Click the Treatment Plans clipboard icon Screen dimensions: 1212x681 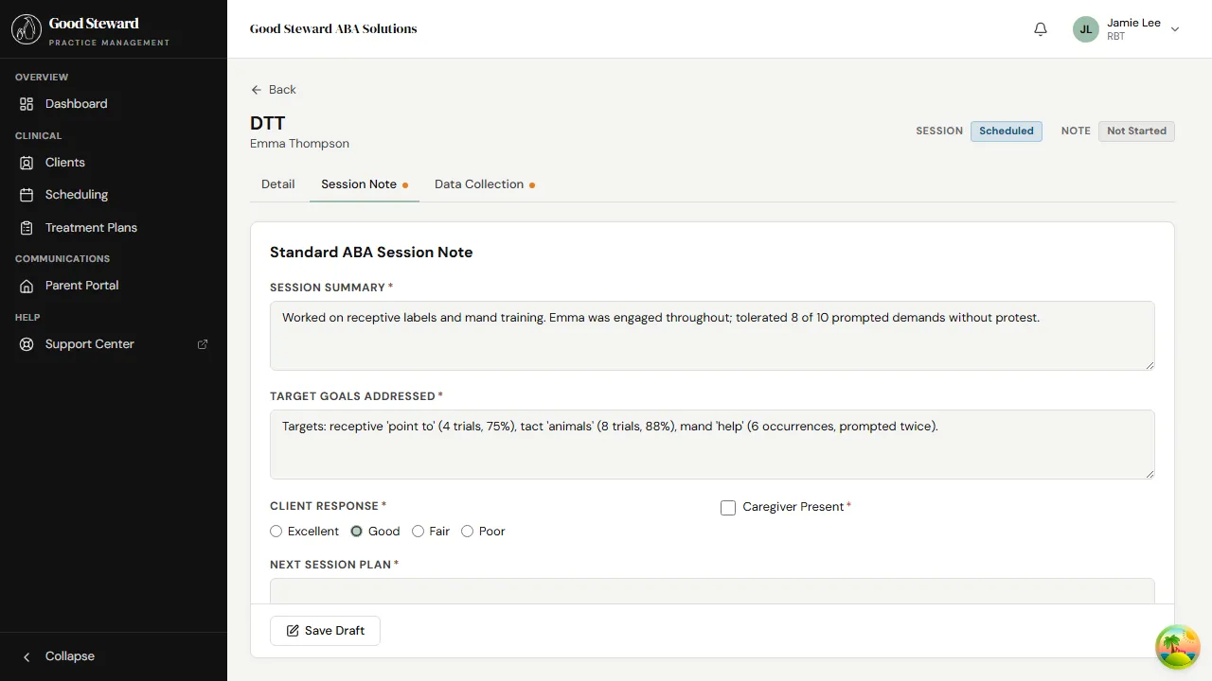click(27, 228)
